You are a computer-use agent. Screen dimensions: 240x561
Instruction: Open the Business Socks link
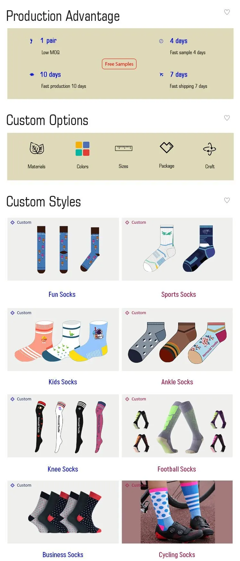pyautogui.click(x=63, y=555)
